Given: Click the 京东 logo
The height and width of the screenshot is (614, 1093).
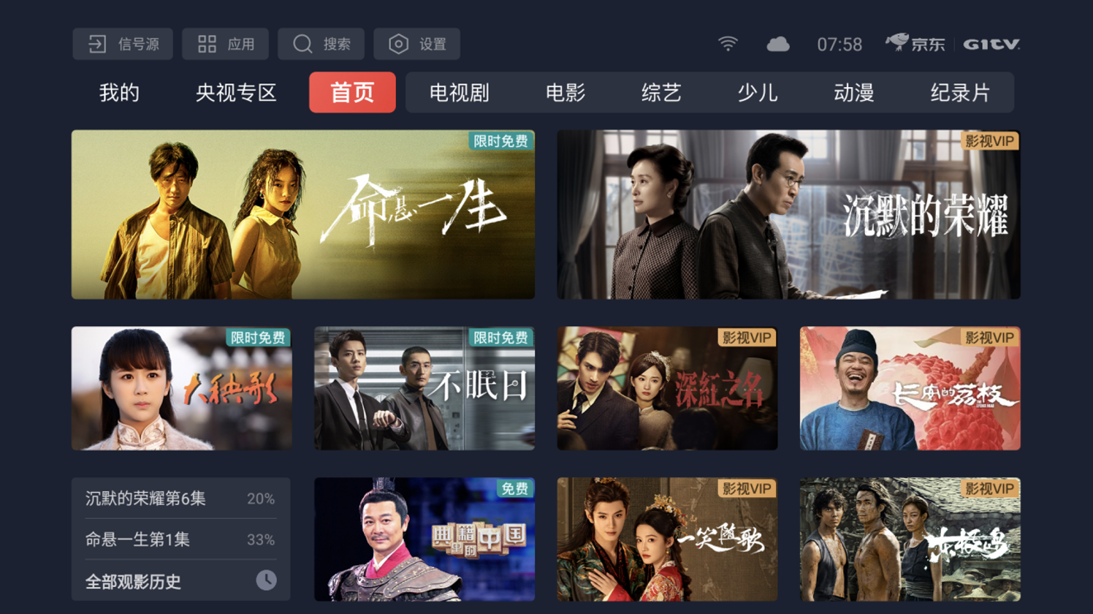Looking at the screenshot, I should click(x=915, y=44).
